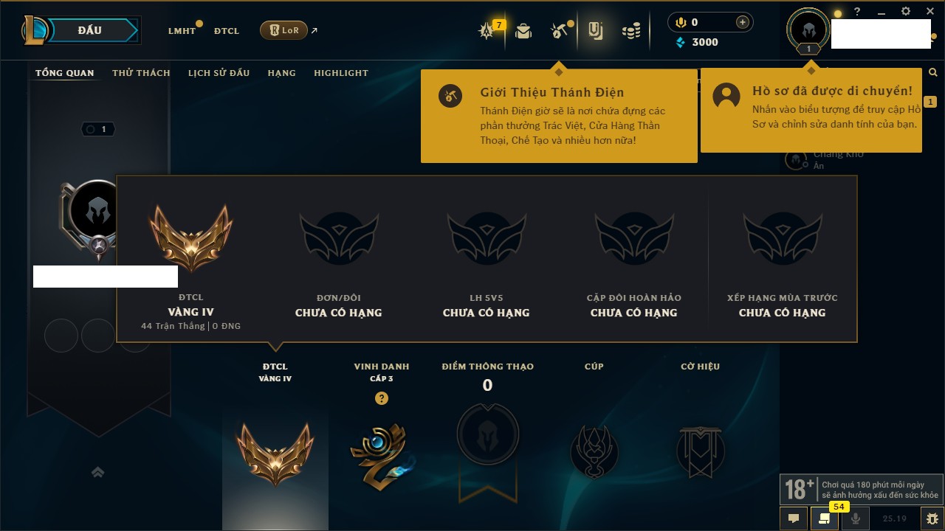
Task: Click the ĐẤU play button
Action: [90, 30]
